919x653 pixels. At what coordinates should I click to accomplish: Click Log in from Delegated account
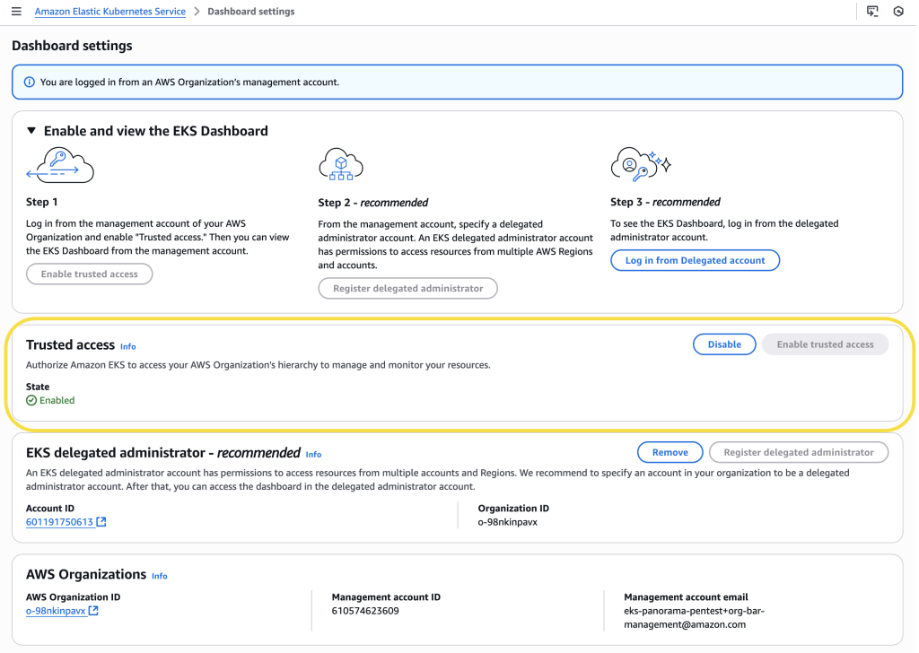pyautogui.click(x=695, y=260)
